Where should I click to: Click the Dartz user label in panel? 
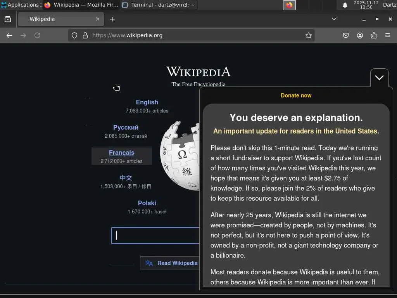[x=390, y=5]
